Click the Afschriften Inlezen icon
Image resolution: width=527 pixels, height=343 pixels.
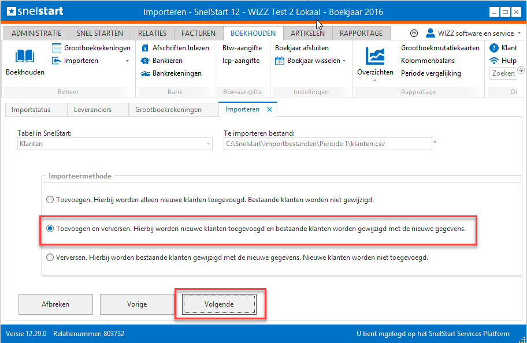point(146,48)
